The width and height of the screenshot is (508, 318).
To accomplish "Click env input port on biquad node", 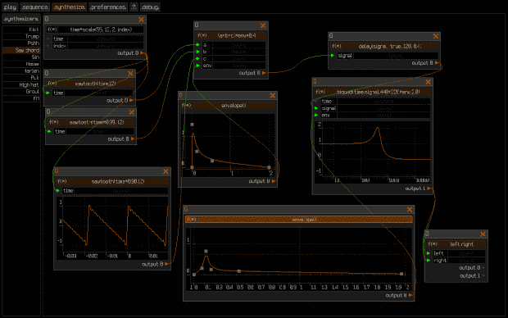I will (x=316, y=115).
